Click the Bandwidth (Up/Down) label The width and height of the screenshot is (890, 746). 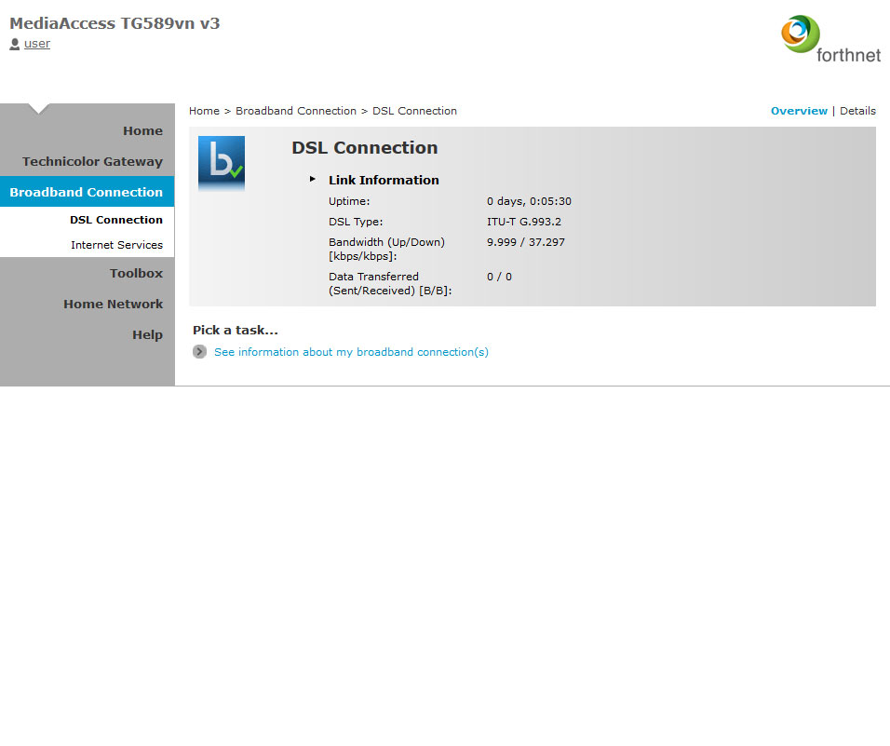click(x=386, y=249)
